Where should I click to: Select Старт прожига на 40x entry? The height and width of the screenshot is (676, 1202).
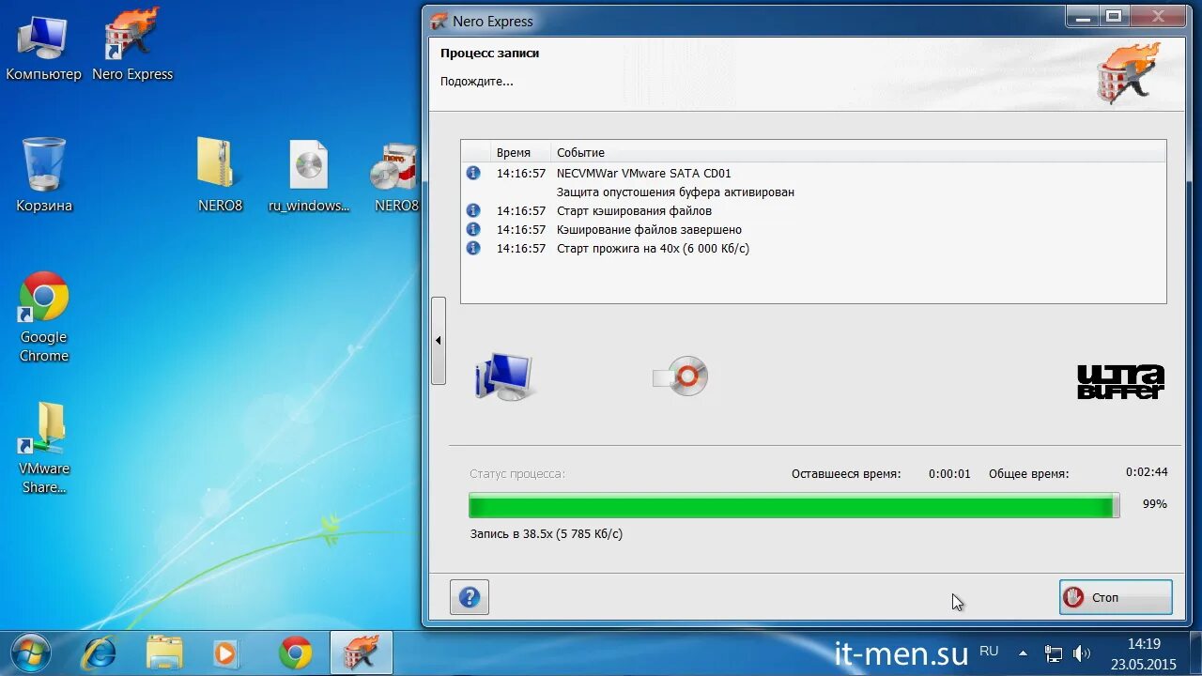653,248
